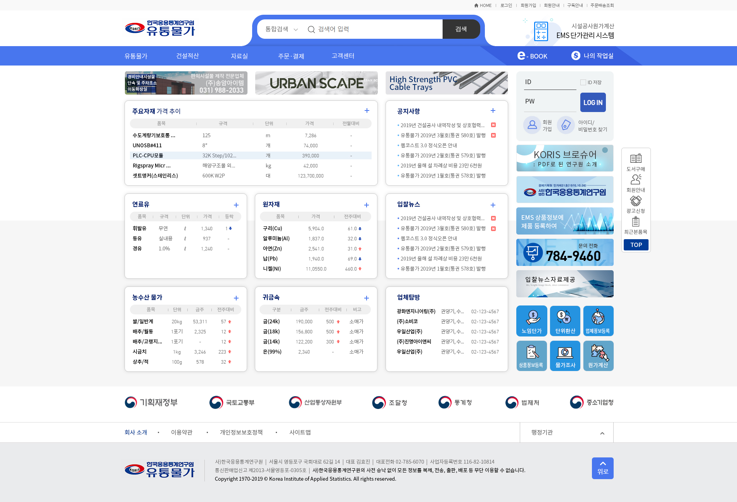Click the 검색어 입력 search field
Viewport: 737px width, 502px height.
click(376, 29)
